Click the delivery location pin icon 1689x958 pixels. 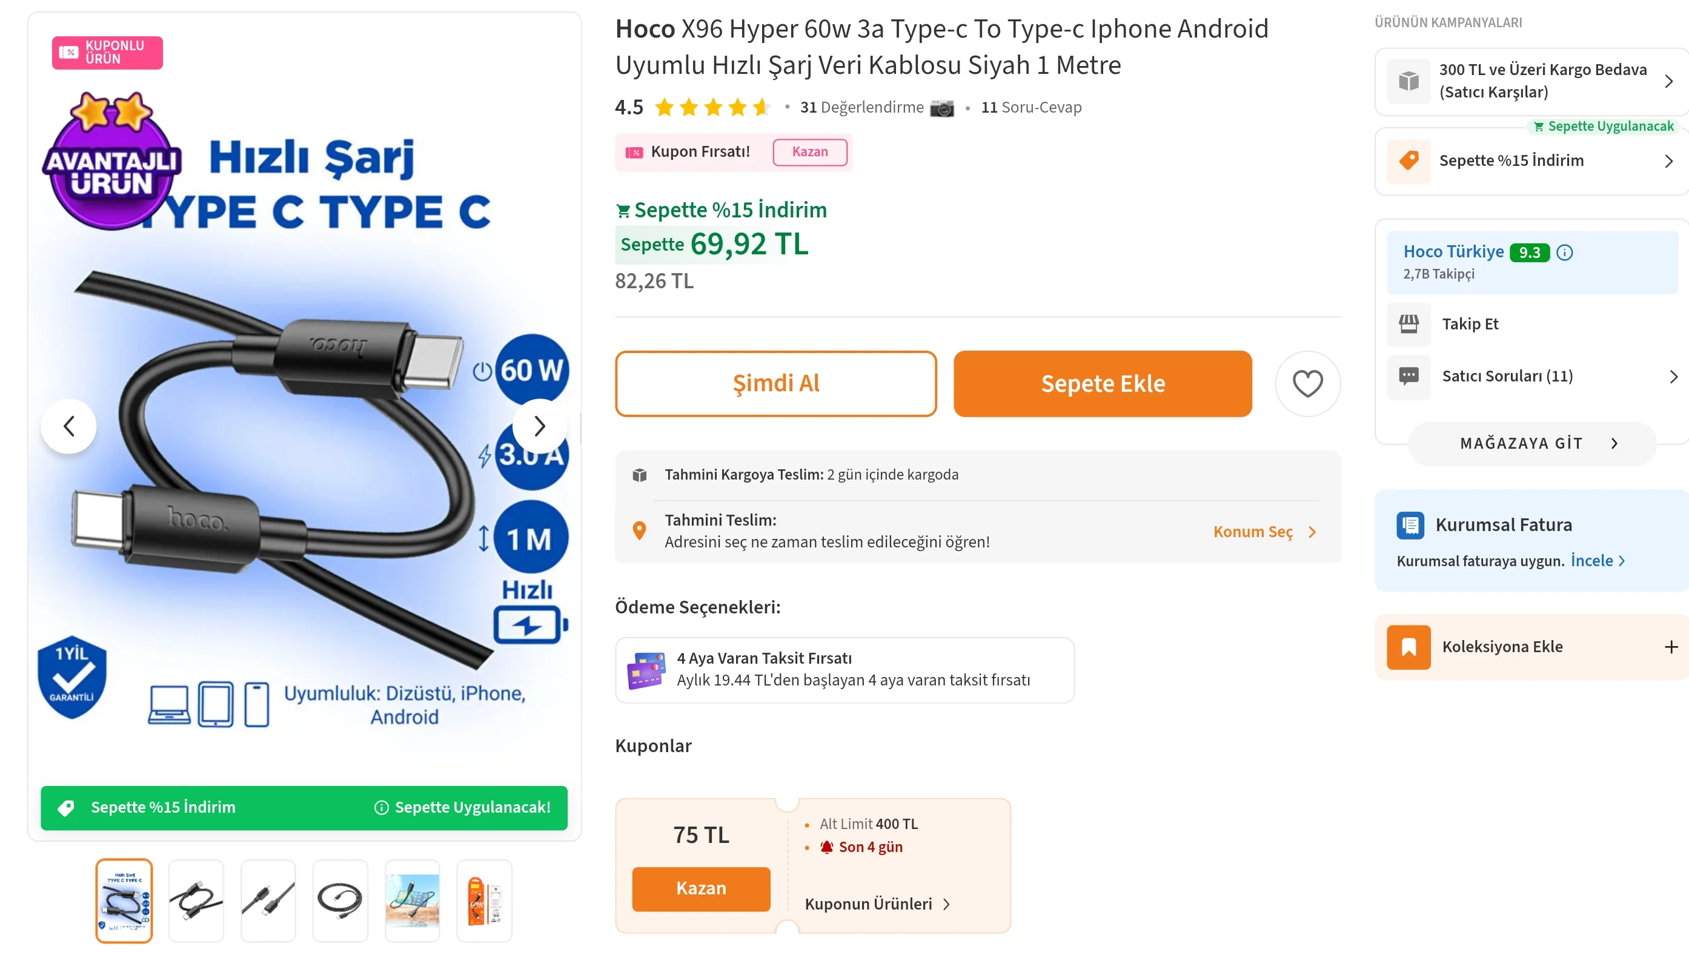pos(639,531)
